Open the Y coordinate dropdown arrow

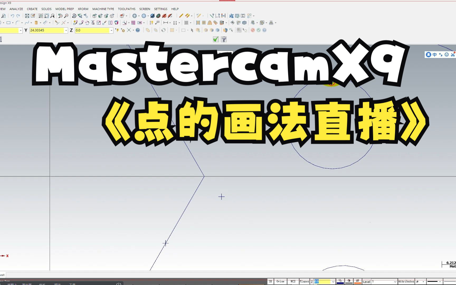[x=66, y=30]
